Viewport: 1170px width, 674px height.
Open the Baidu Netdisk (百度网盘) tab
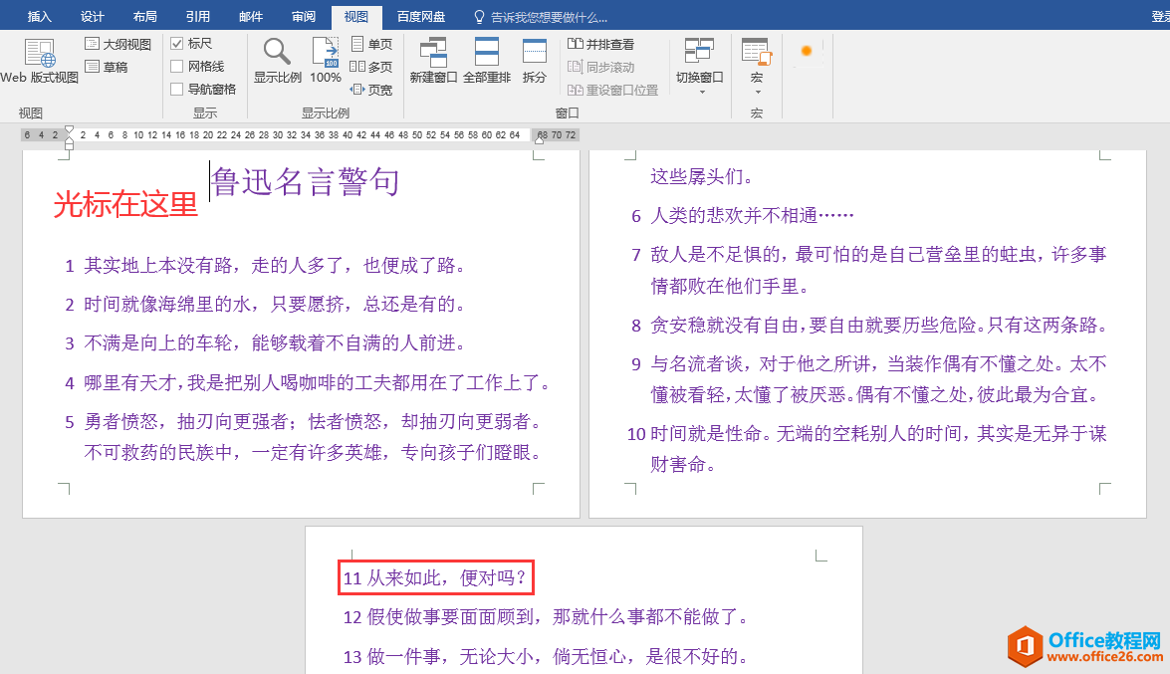click(421, 16)
